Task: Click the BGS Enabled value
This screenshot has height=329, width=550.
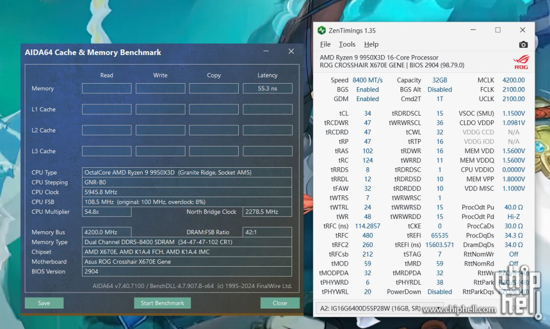Action: [367, 90]
